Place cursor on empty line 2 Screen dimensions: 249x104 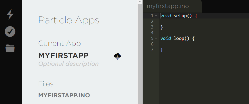(x=180, y=21)
